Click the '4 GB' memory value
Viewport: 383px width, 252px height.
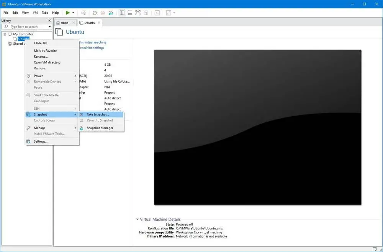pos(108,65)
